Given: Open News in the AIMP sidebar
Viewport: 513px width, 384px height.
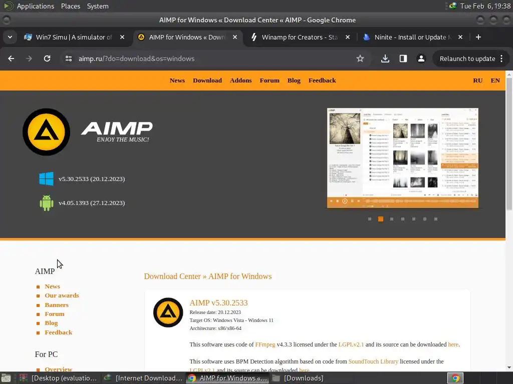Looking at the screenshot, I should (x=52, y=286).
